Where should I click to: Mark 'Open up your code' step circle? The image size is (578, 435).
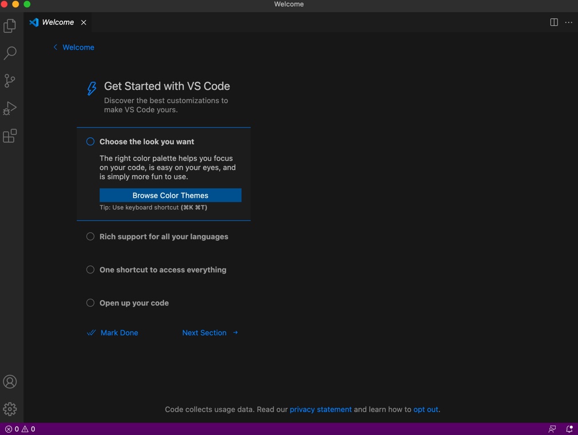click(x=90, y=303)
